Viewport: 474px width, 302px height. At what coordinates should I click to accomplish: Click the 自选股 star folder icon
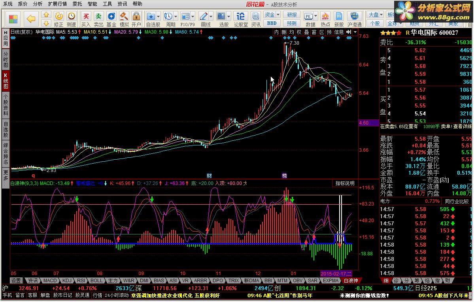151,16
